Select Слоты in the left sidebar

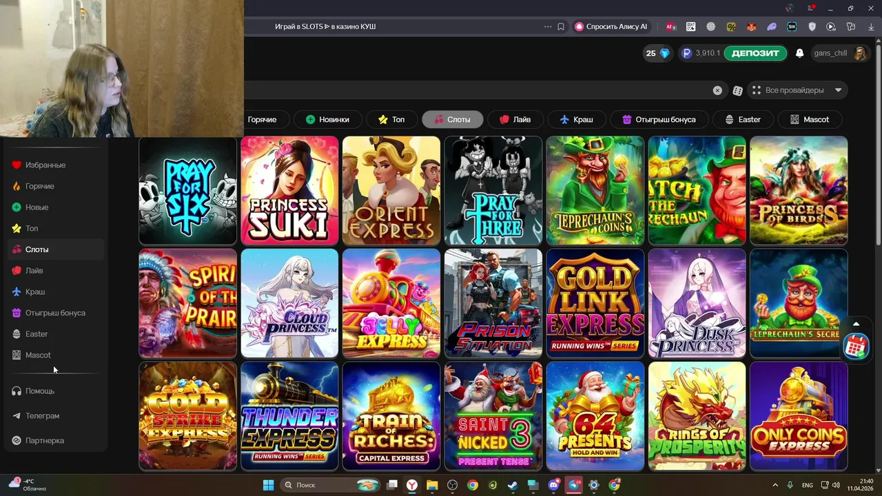tap(57, 249)
